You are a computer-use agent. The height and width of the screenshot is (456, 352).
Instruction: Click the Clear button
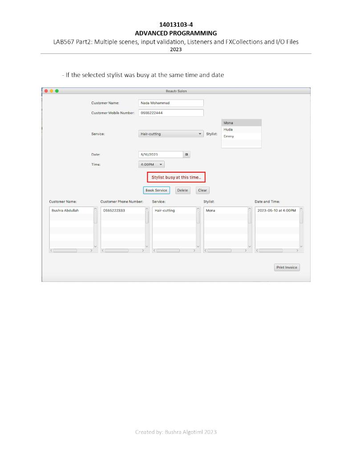click(x=202, y=190)
